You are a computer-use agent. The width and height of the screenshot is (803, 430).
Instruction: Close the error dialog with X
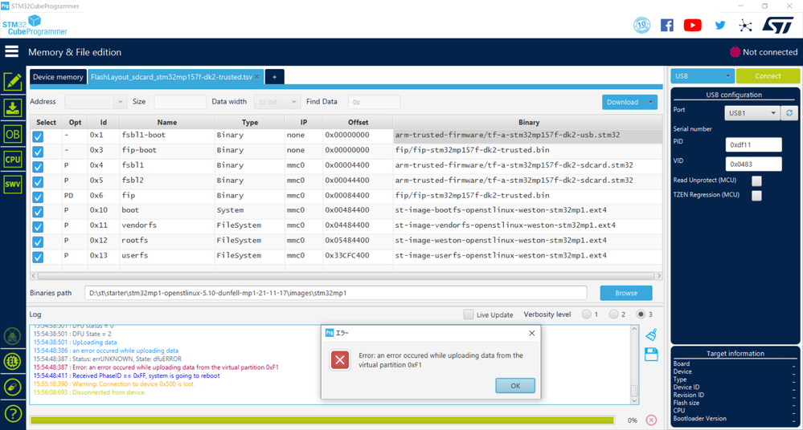click(x=531, y=333)
